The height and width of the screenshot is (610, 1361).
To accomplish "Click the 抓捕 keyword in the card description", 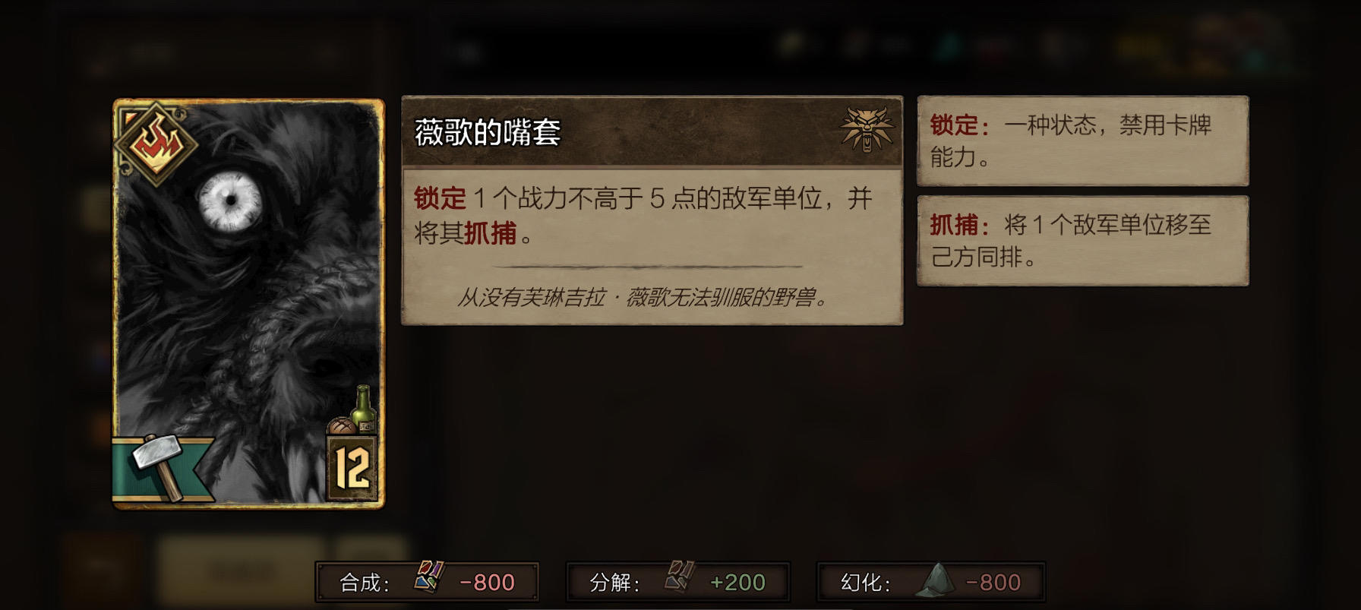I will coord(491,233).
